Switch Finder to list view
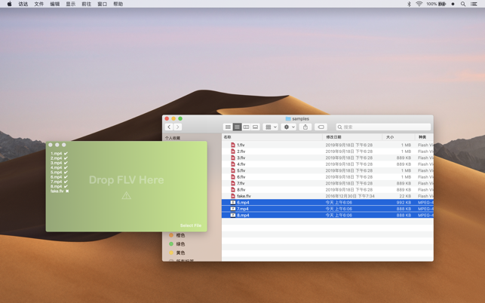Image resolution: width=485 pixels, height=303 pixels. [x=237, y=127]
